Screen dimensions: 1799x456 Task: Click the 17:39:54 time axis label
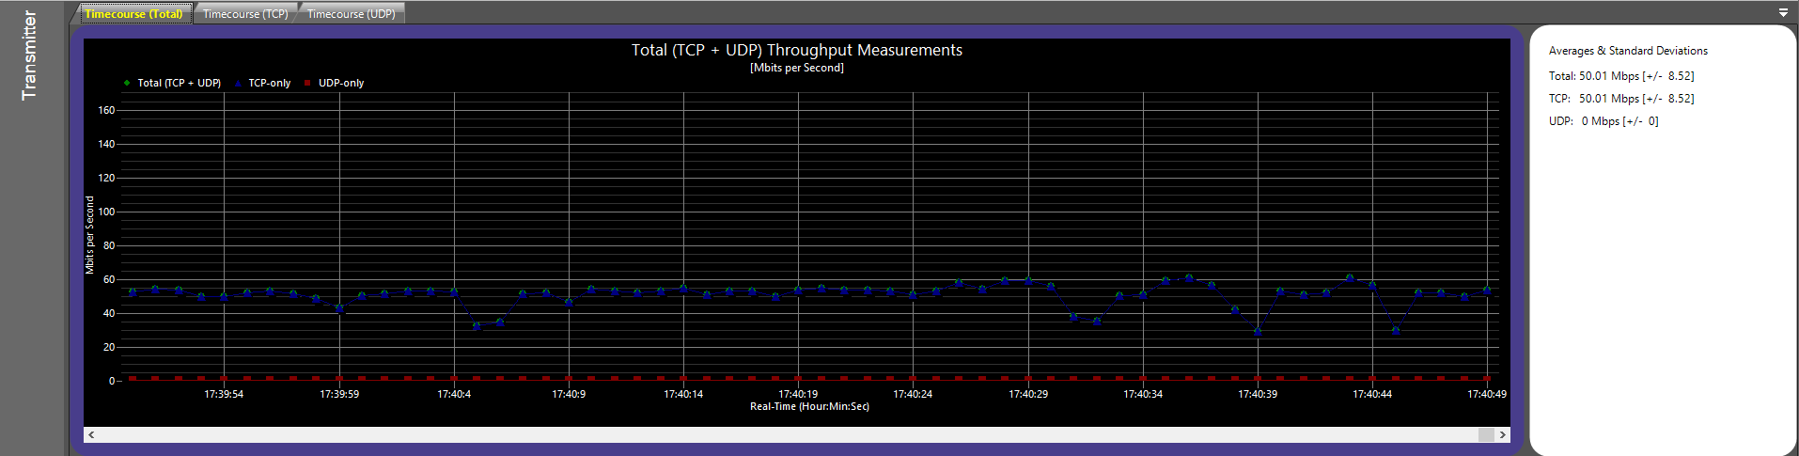224,394
